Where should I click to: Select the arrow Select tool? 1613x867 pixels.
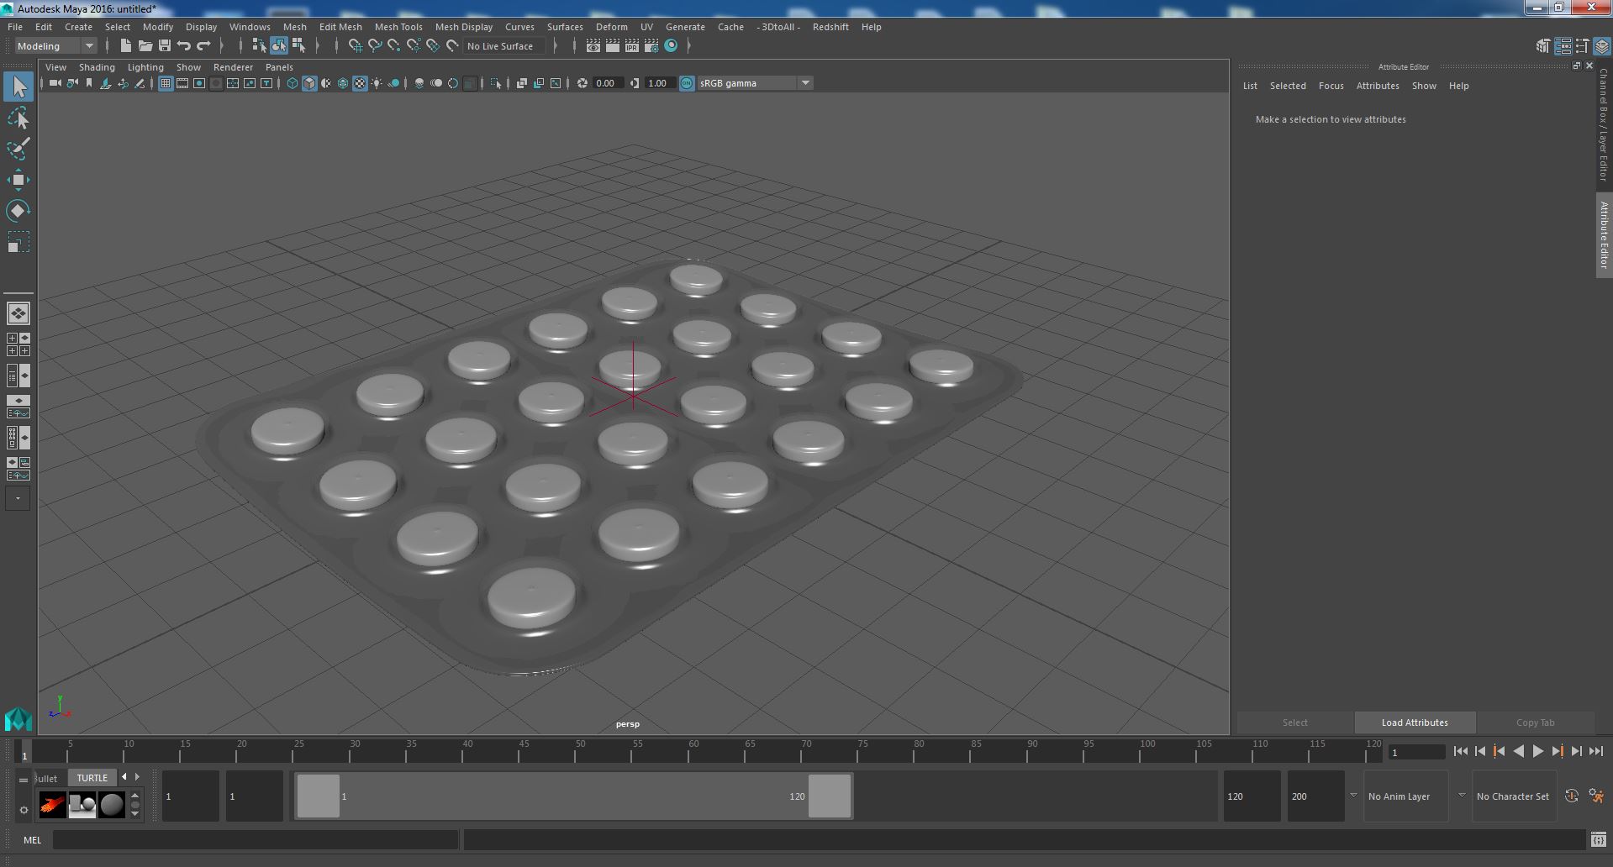click(18, 87)
